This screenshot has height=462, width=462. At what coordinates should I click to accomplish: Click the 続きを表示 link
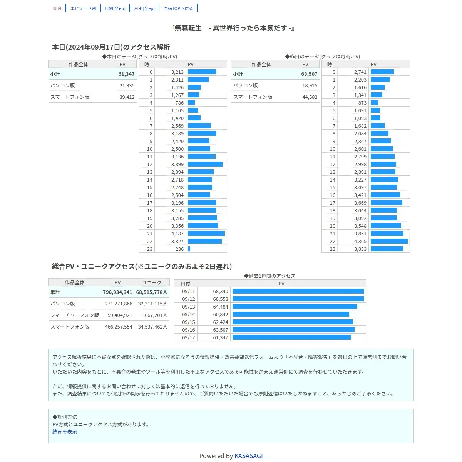[65, 432]
